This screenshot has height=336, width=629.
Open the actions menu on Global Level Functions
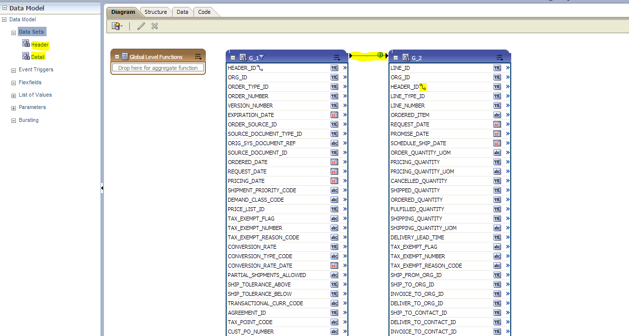(198, 56)
